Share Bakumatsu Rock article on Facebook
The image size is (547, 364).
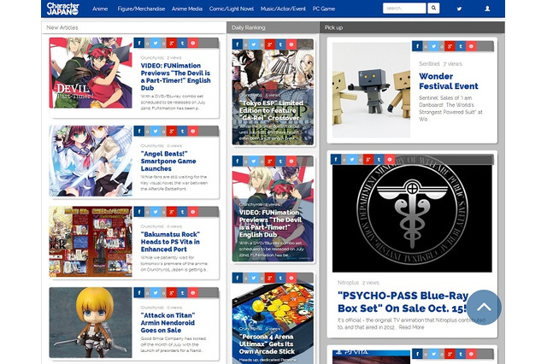click(138, 212)
